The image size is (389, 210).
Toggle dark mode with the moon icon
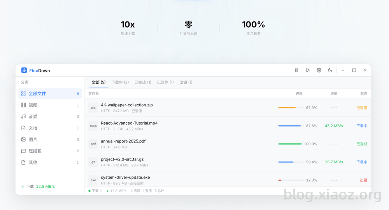coord(330,71)
